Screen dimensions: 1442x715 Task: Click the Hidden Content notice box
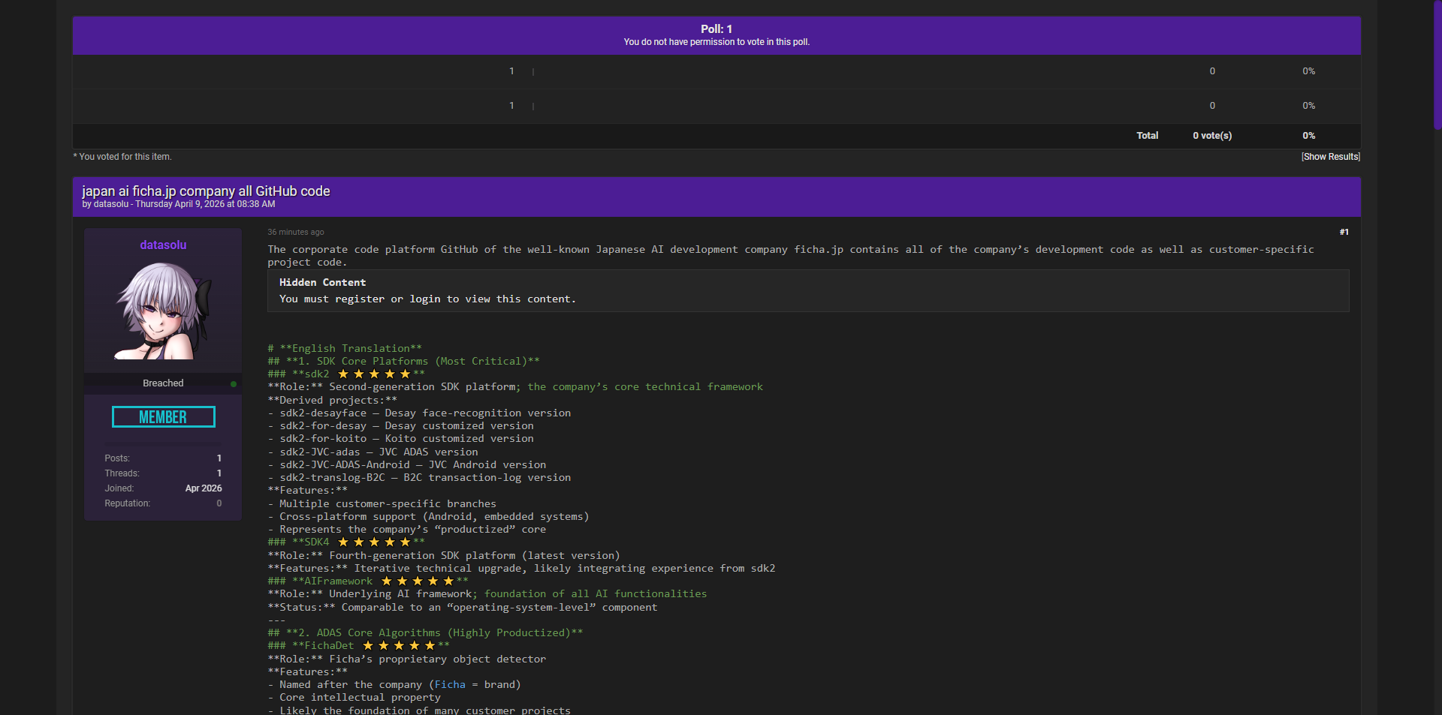click(x=807, y=291)
